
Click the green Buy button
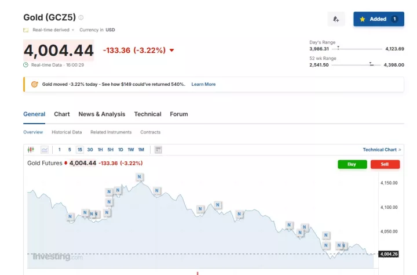[352, 164]
